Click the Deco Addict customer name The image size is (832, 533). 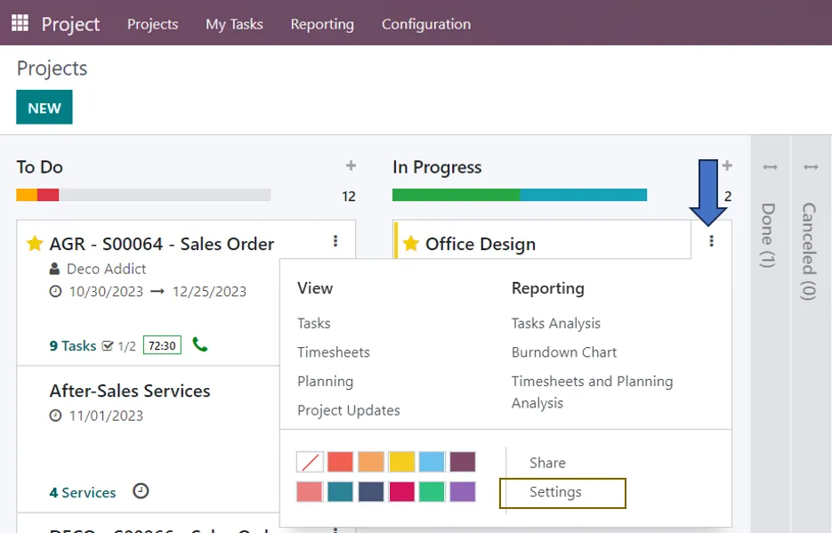click(x=106, y=269)
